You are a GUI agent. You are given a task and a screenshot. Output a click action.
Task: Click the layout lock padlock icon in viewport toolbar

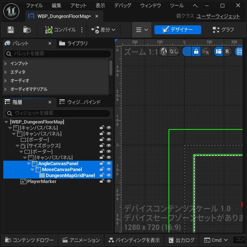click(x=196, y=51)
